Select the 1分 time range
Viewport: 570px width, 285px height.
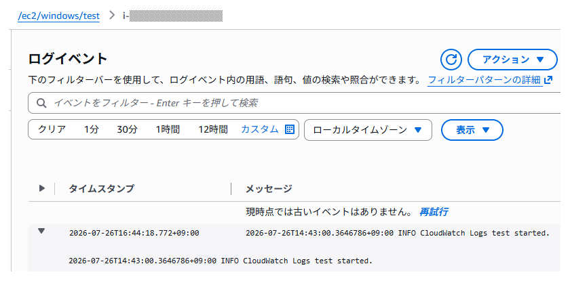tap(91, 129)
